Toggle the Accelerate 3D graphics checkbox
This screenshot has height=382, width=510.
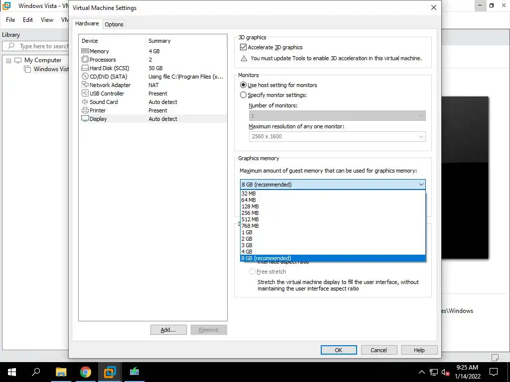243,47
